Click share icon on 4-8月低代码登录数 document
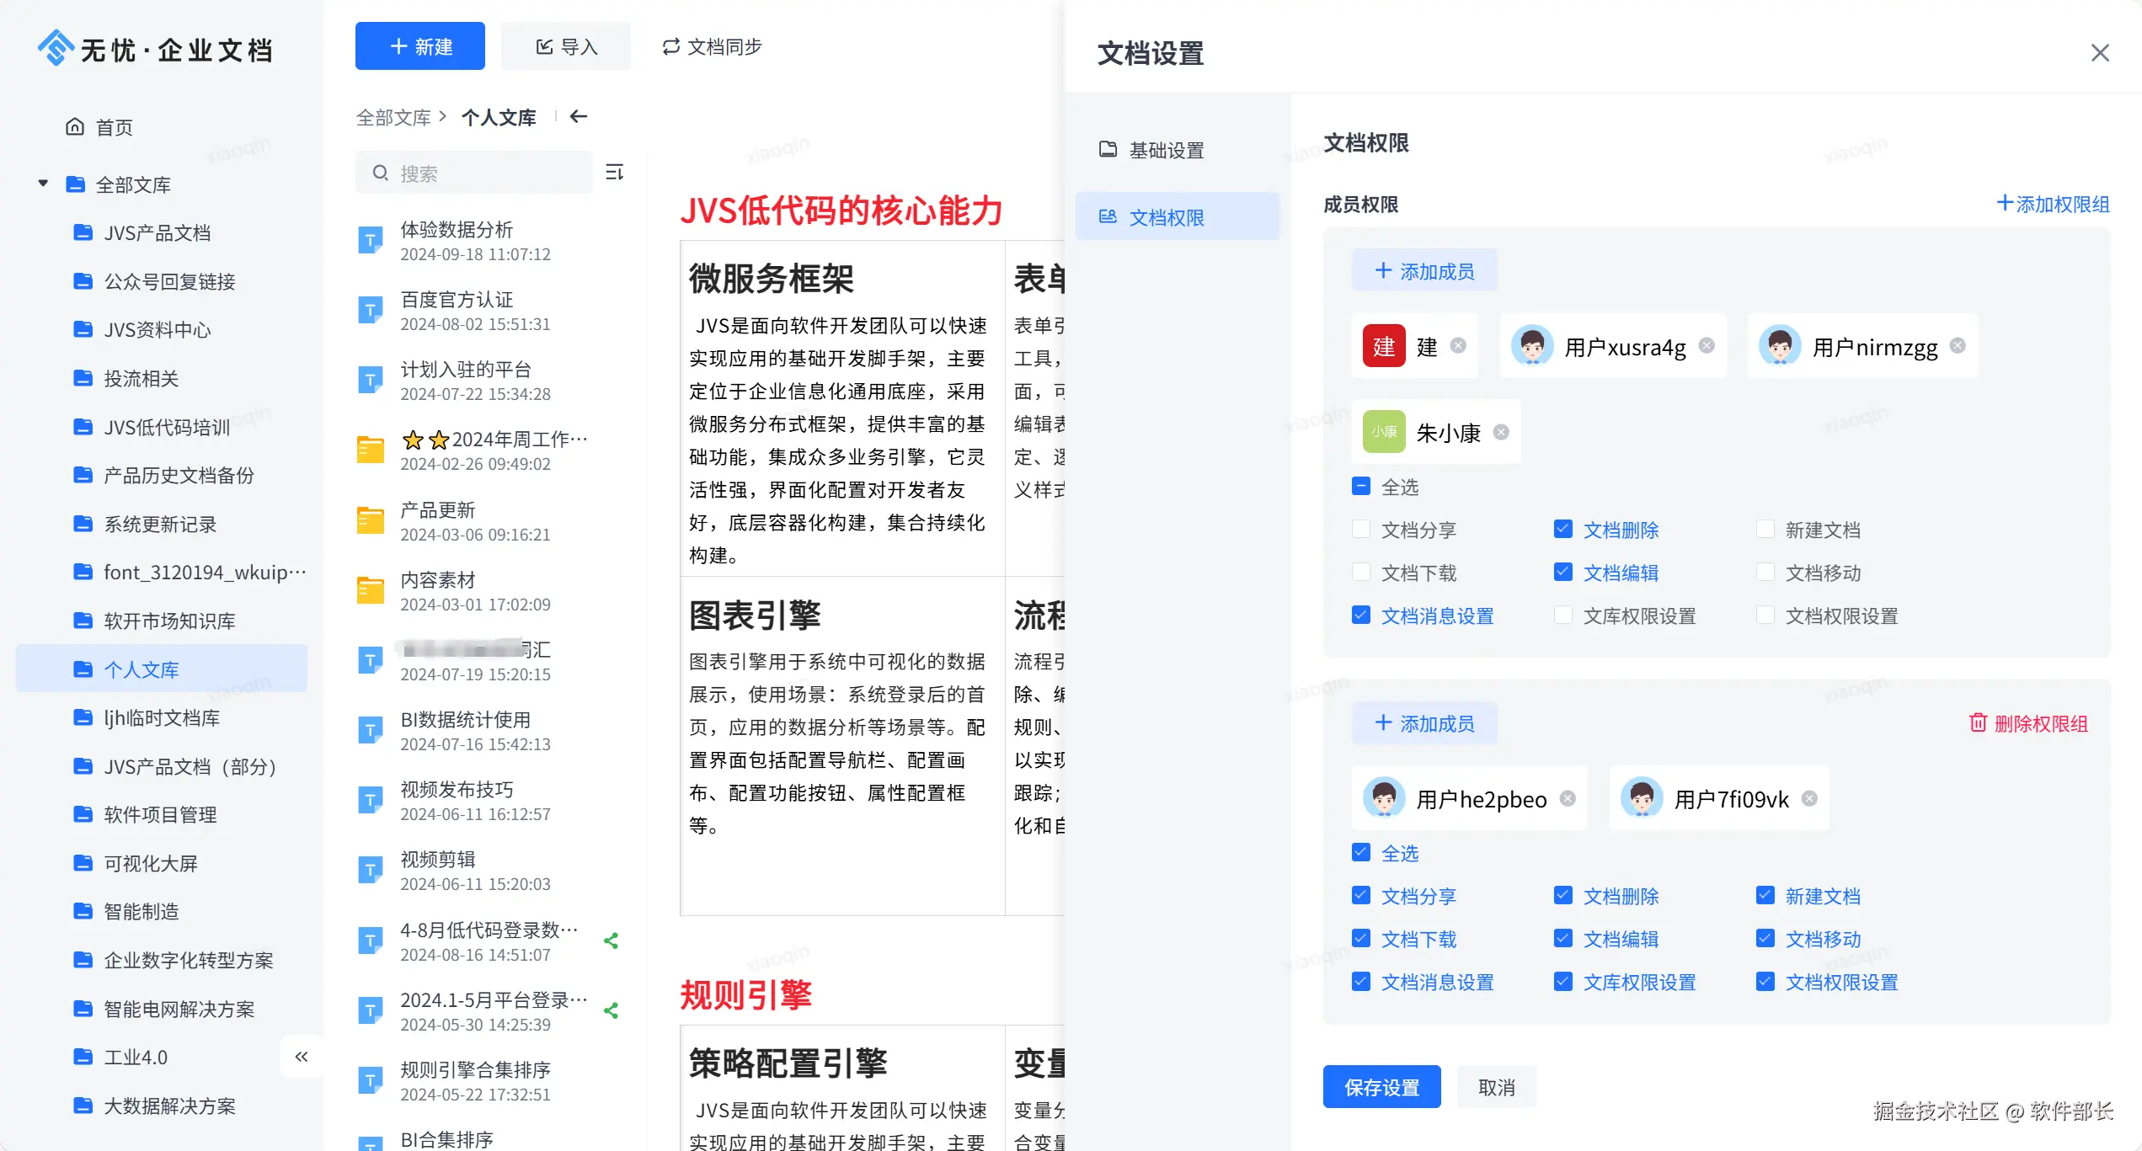The image size is (2142, 1151). point(612,941)
